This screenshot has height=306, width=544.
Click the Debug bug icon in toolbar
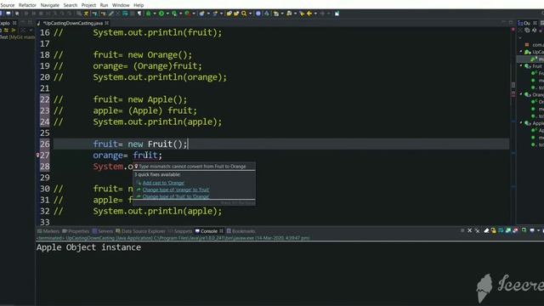pos(148,14)
